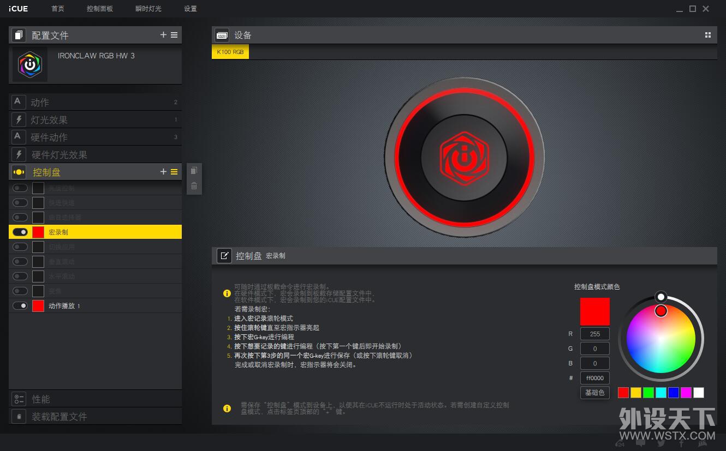Select the K100 RGB device tab
Viewport: 726px width, 451px height.
230,52
